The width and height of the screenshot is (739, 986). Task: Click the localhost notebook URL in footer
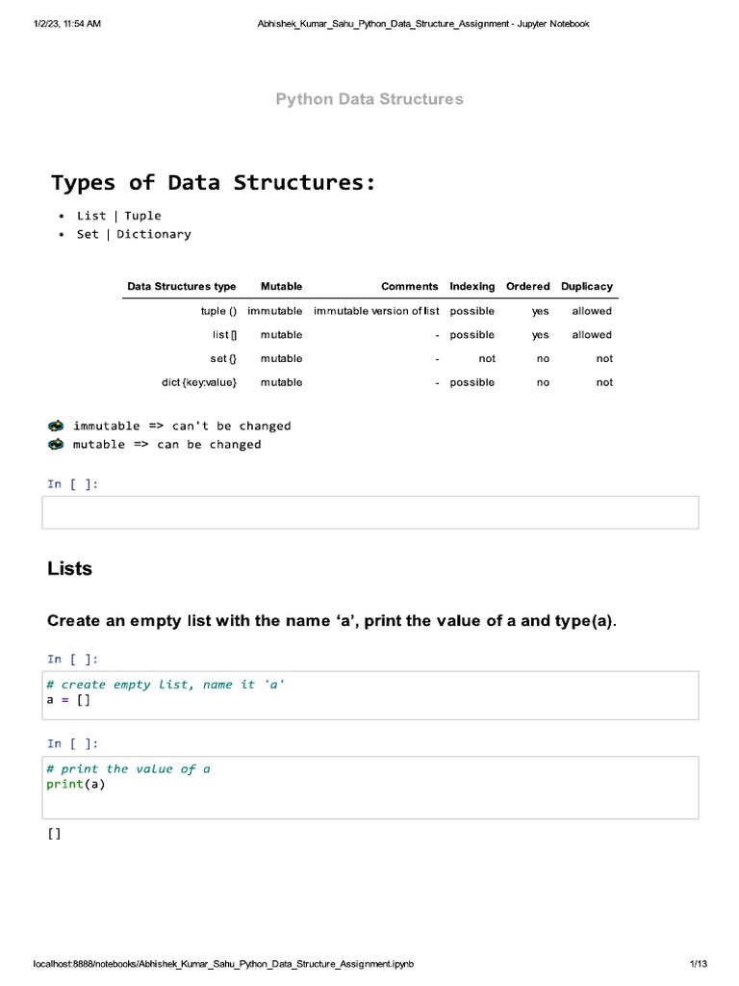(224, 964)
